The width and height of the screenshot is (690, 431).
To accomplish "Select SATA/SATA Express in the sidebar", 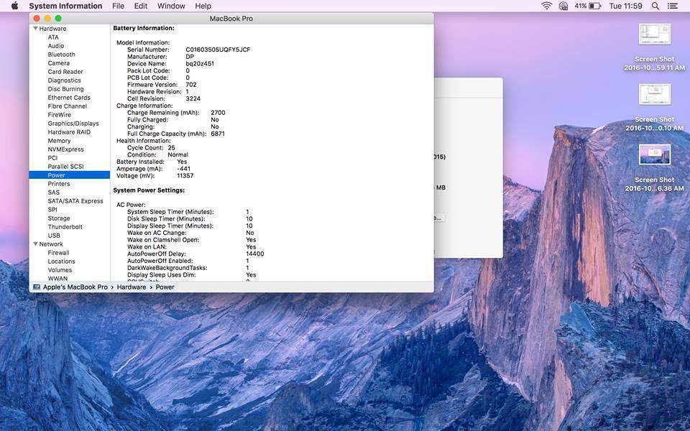I will pos(75,201).
